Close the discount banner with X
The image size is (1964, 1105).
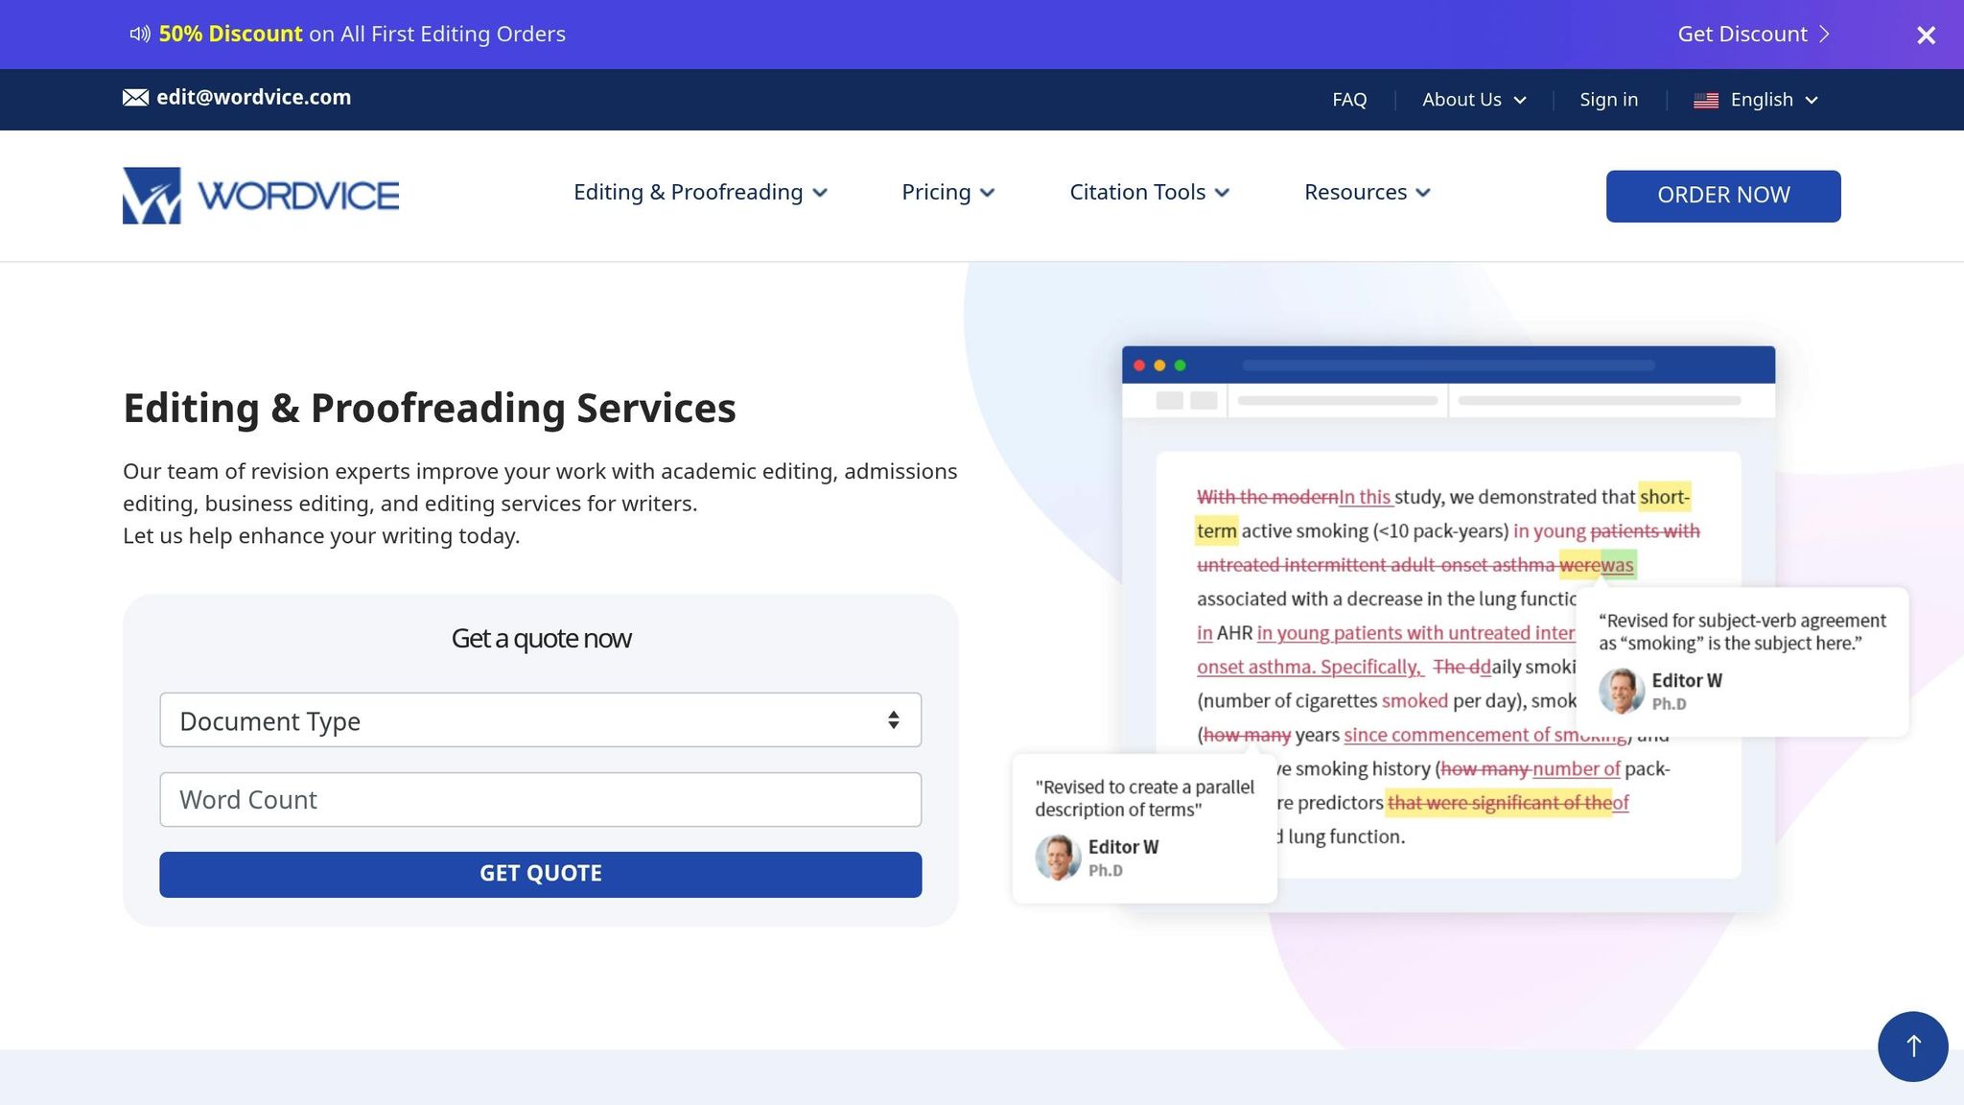[1926, 35]
